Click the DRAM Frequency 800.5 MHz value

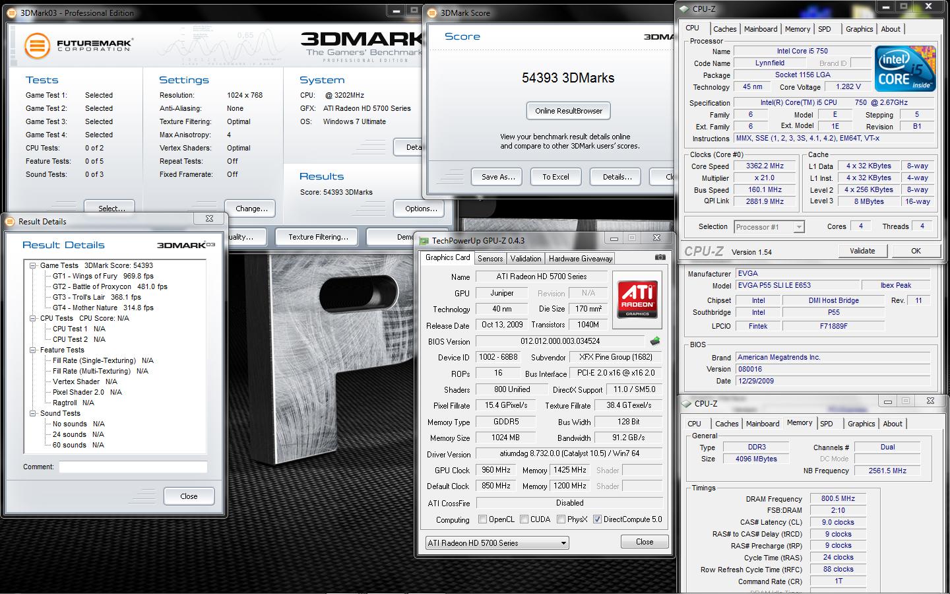click(838, 499)
